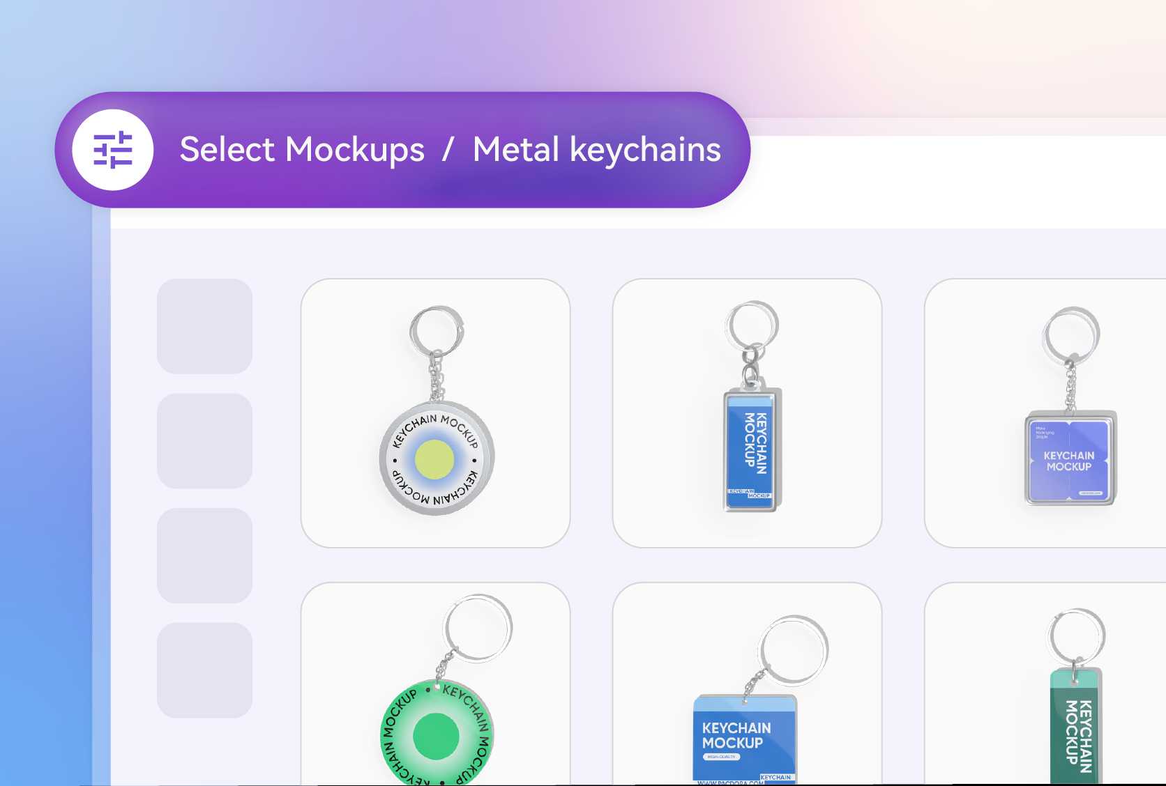Select the third sidebar placeholder tile
The image size is (1166, 786).
[x=205, y=555]
